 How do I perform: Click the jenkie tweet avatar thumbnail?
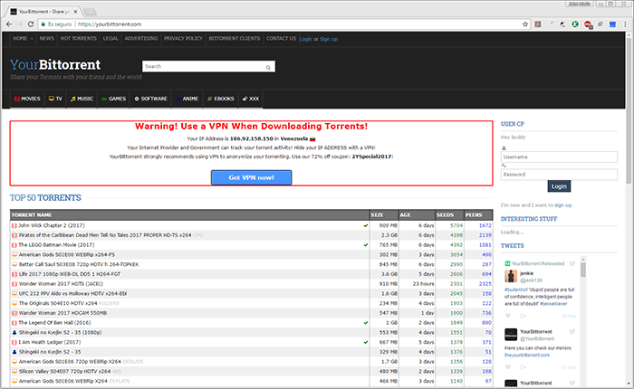tap(511, 276)
